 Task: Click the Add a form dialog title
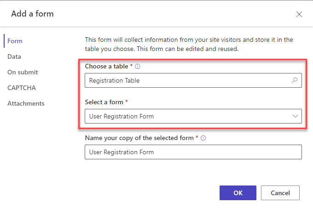(32, 14)
